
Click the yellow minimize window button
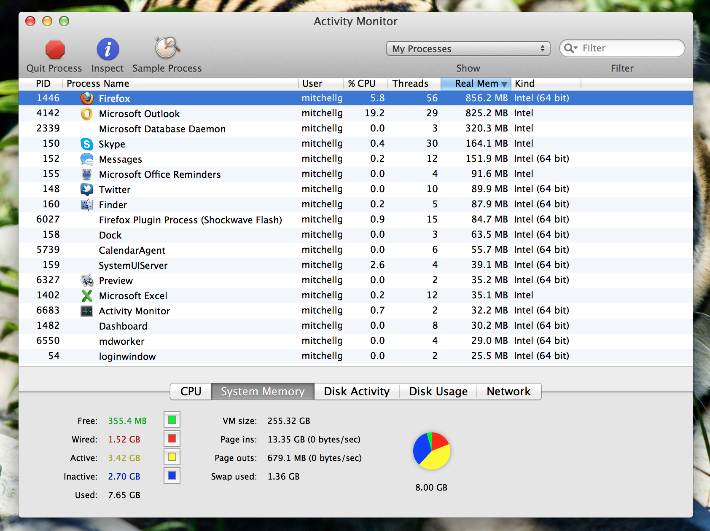pos(47,21)
